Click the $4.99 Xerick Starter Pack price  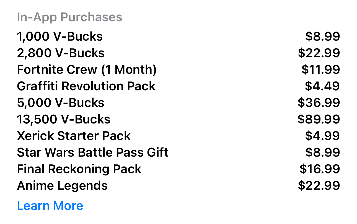pos(322,136)
